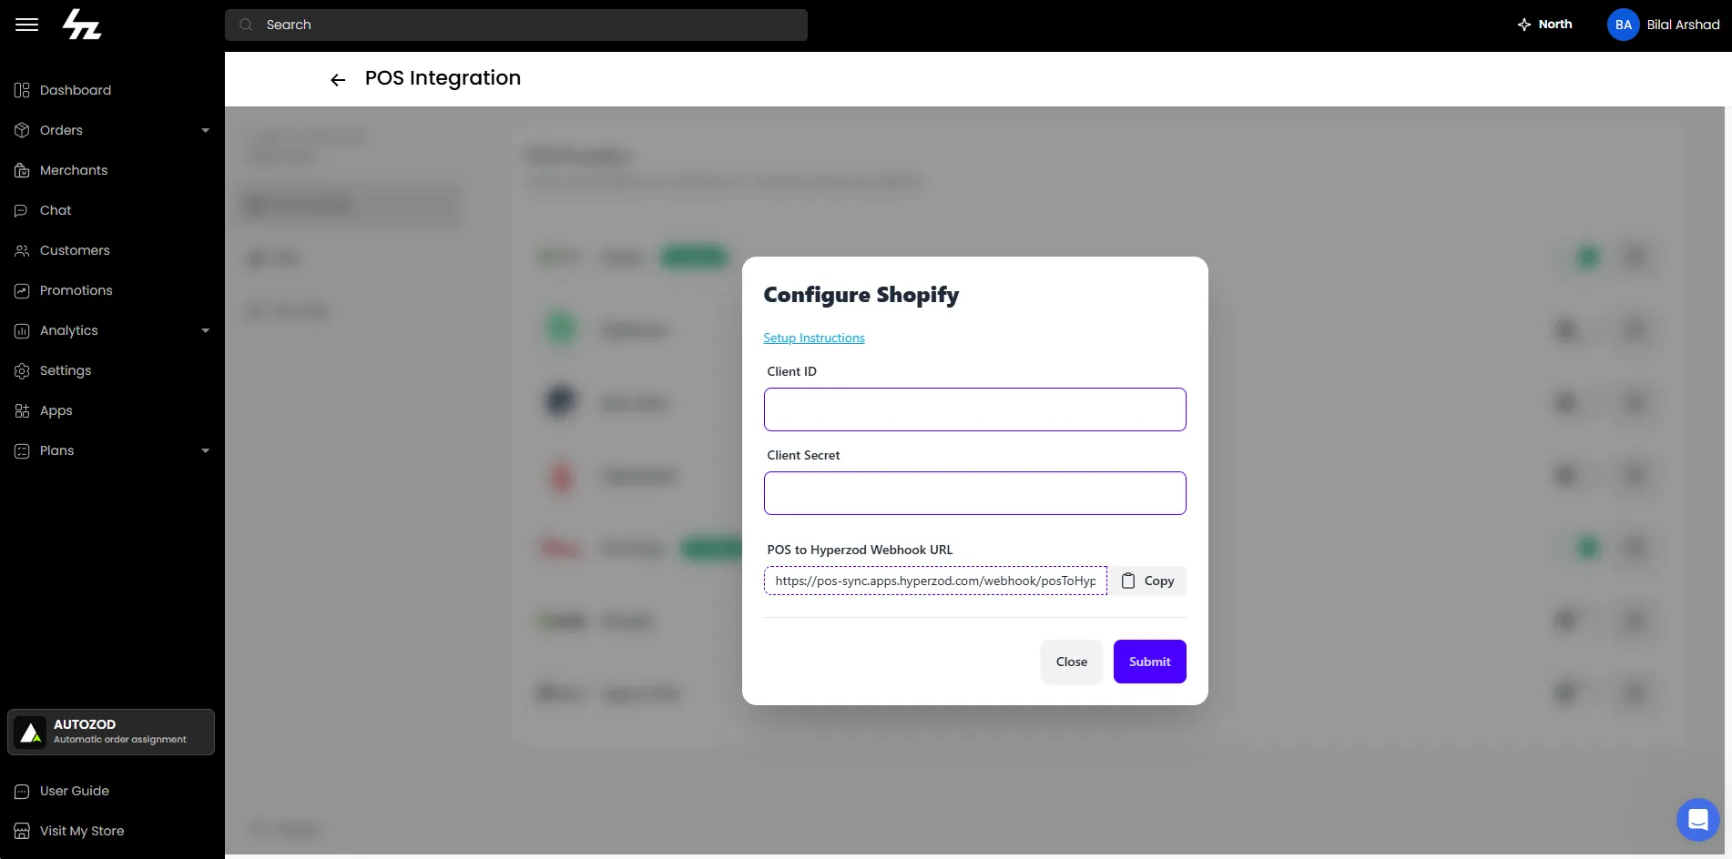Open Setup Instructions link
This screenshot has height=859, width=1732.
click(x=814, y=338)
